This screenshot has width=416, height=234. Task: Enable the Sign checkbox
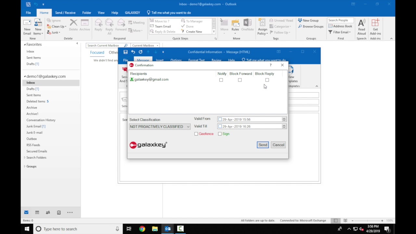(x=220, y=134)
